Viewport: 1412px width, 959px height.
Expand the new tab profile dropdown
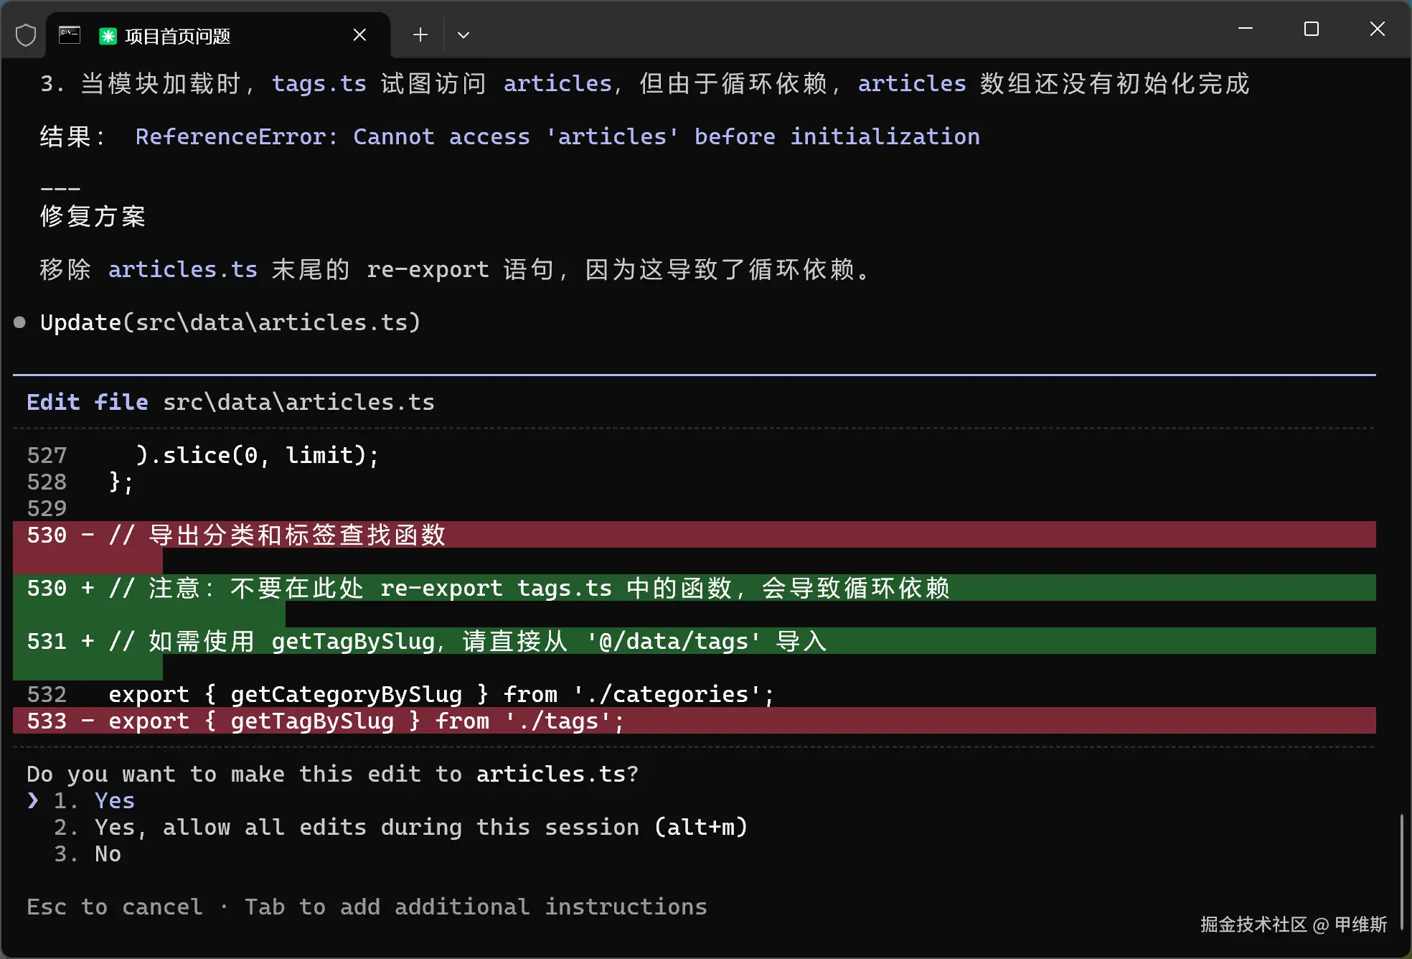pyautogui.click(x=463, y=34)
